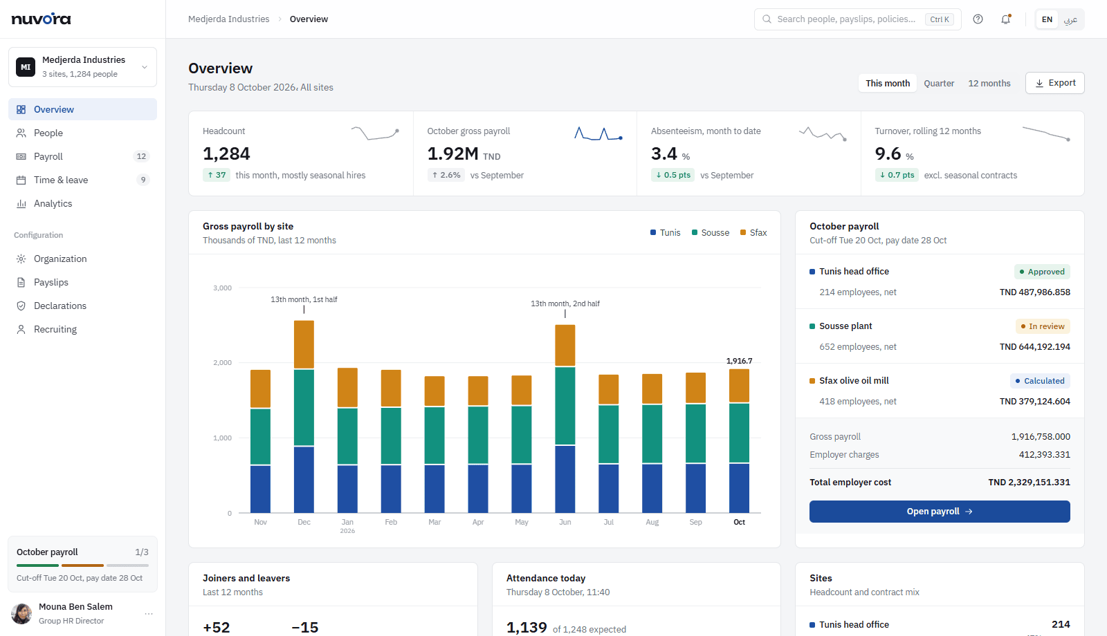Click the Open payroll button
The image size is (1107, 636).
(940, 512)
